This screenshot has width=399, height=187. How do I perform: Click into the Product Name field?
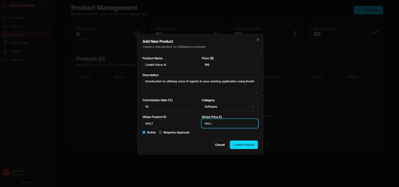point(170,65)
